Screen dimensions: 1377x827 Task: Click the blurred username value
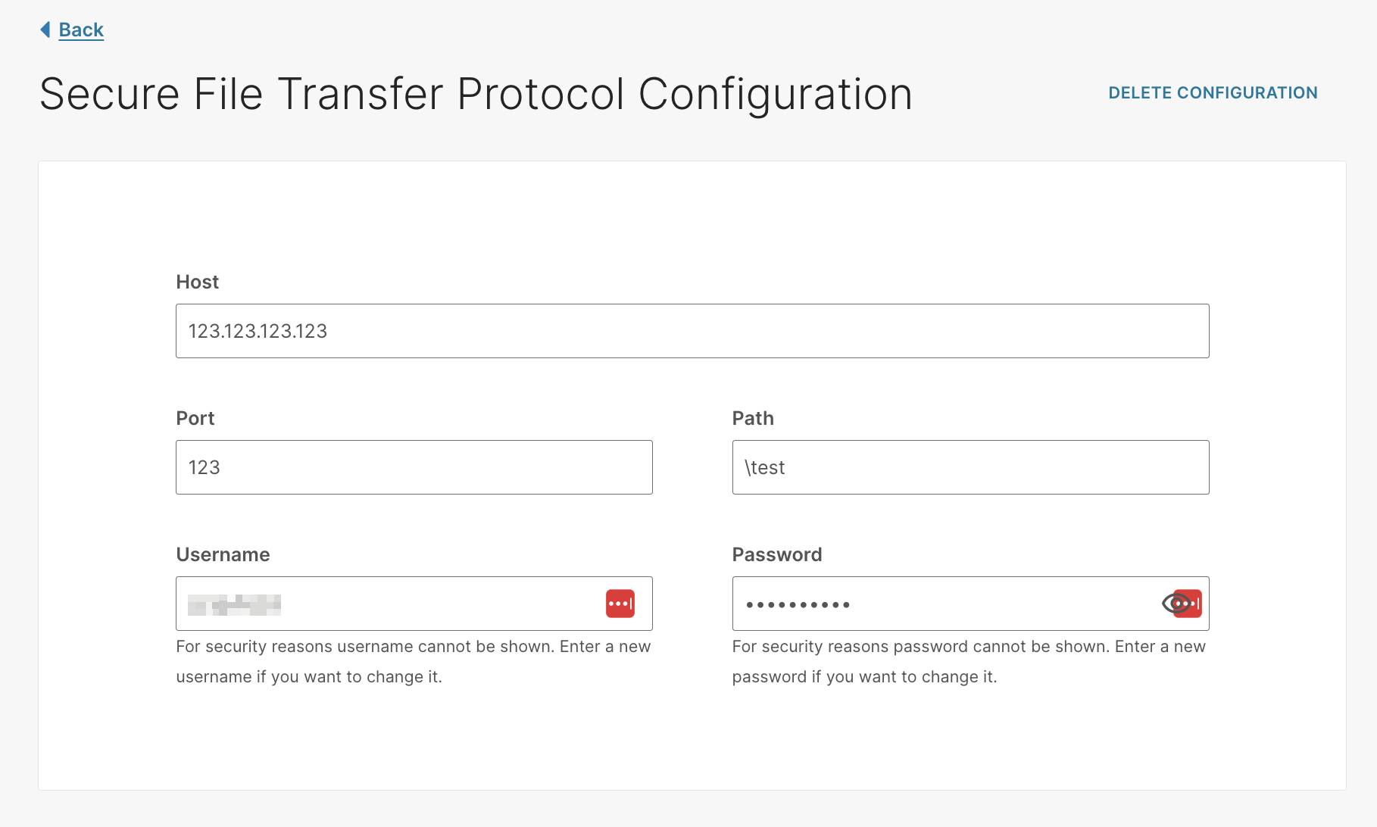click(x=234, y=604)
